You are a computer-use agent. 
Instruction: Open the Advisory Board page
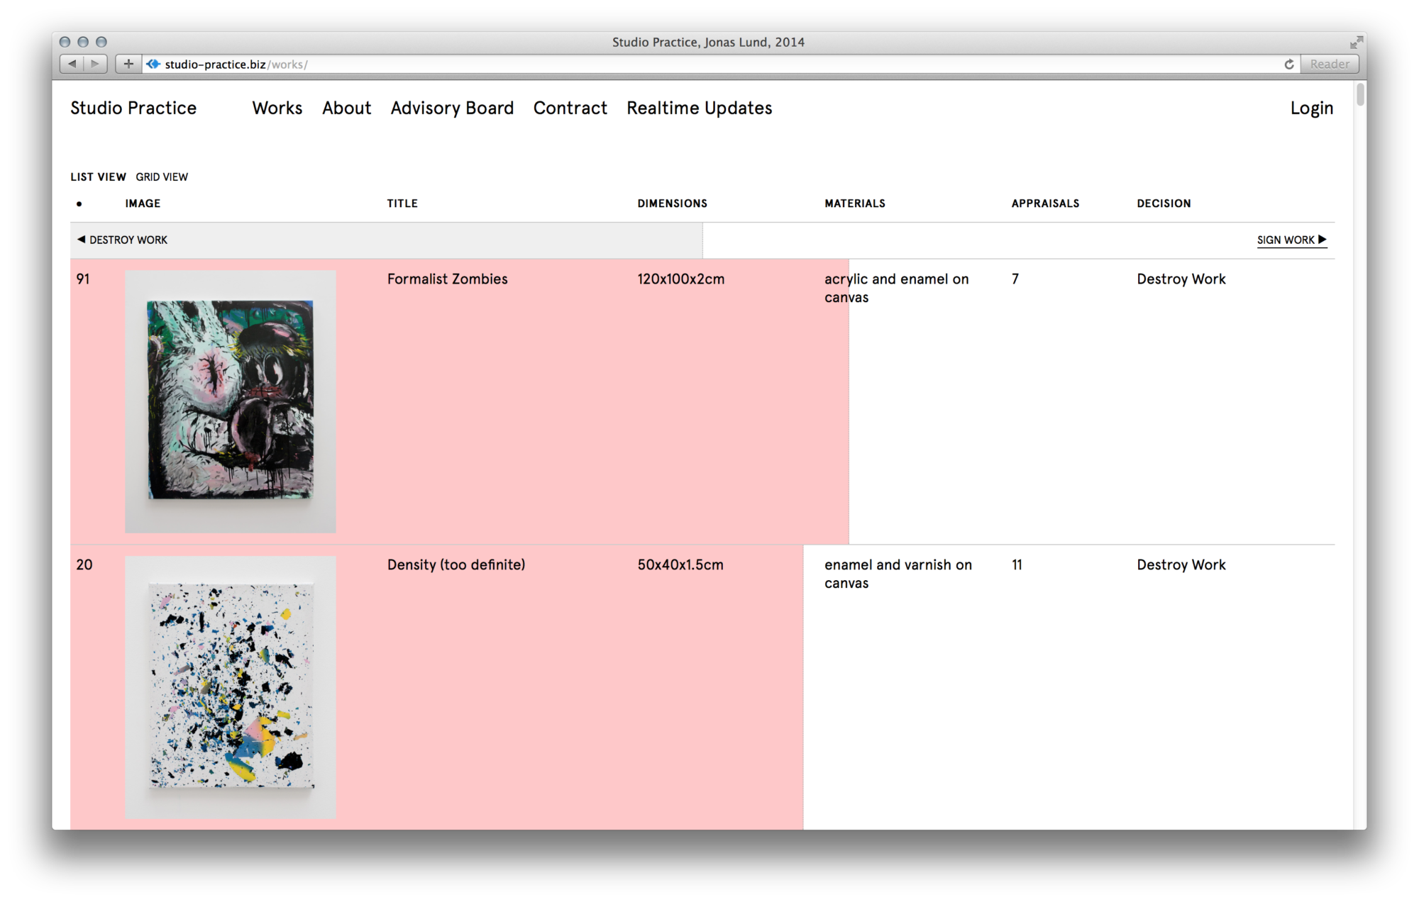(452, 108)
